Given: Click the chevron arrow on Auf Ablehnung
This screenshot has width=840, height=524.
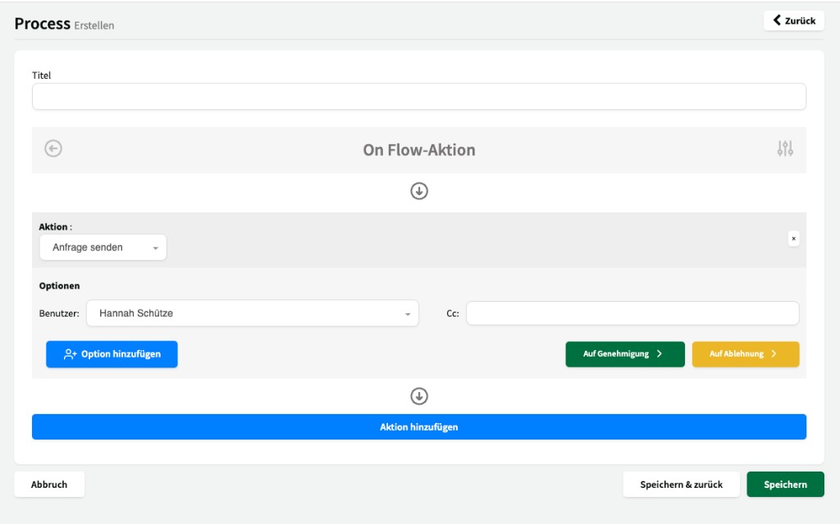Looking at the screenshot, I should pos(774,354).
